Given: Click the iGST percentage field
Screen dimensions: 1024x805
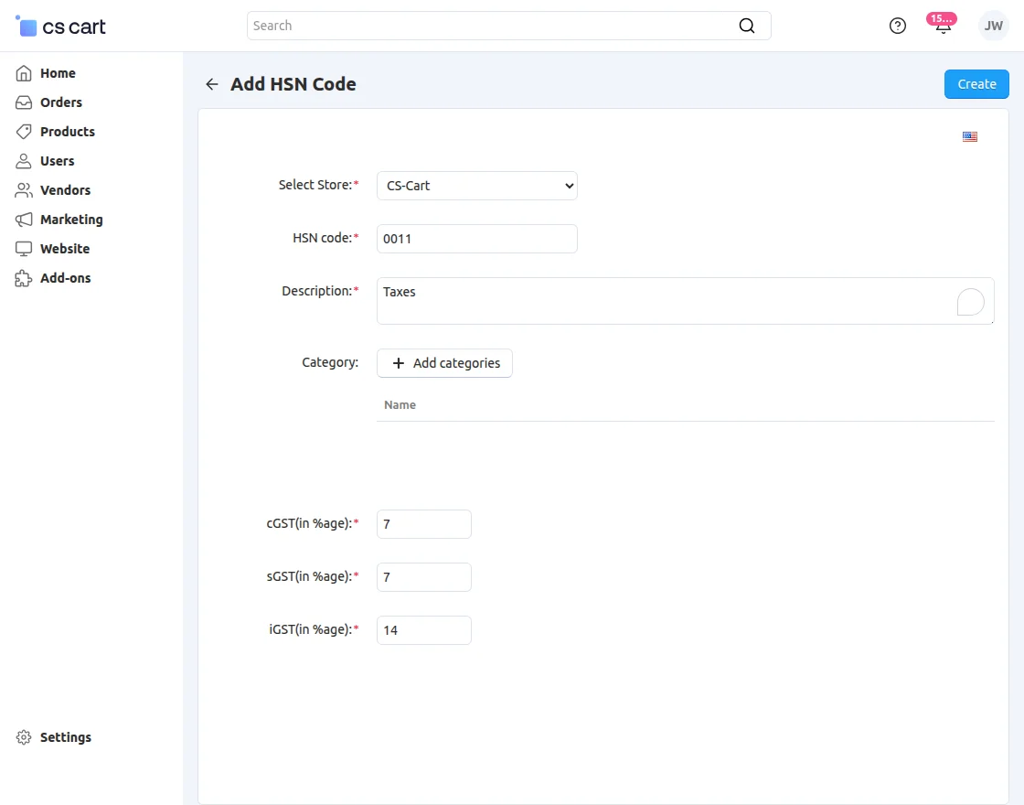Looking at the screenshot, I should (424, 630).
